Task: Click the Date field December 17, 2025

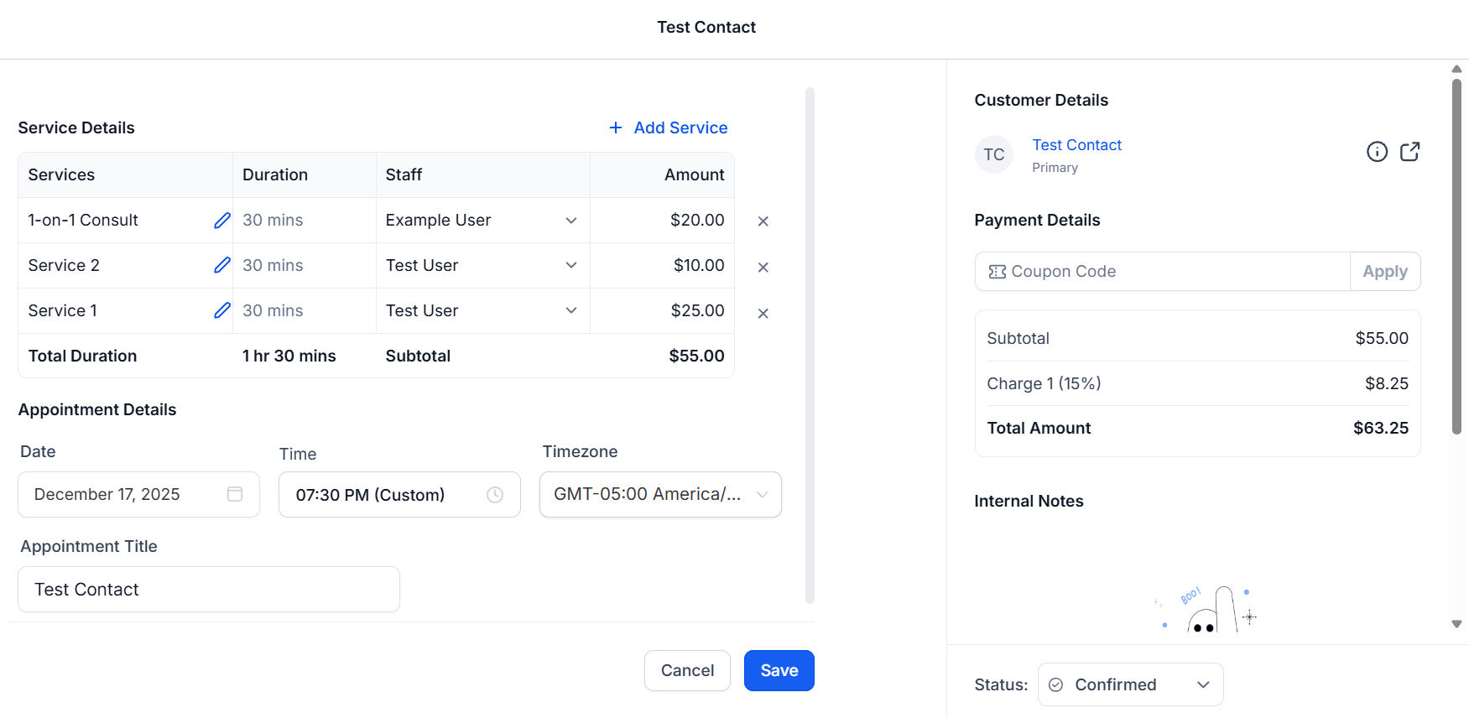Action: tap(138, 495)
